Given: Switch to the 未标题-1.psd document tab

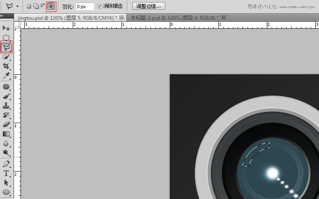Looking at the screenshot, I should pos(175,18).
